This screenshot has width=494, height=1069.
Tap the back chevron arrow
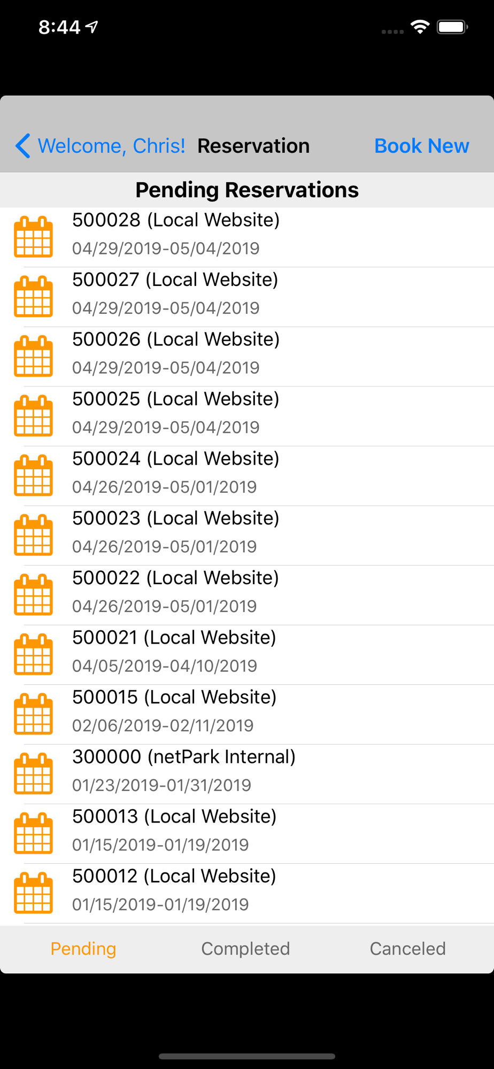tap(22, 146)
